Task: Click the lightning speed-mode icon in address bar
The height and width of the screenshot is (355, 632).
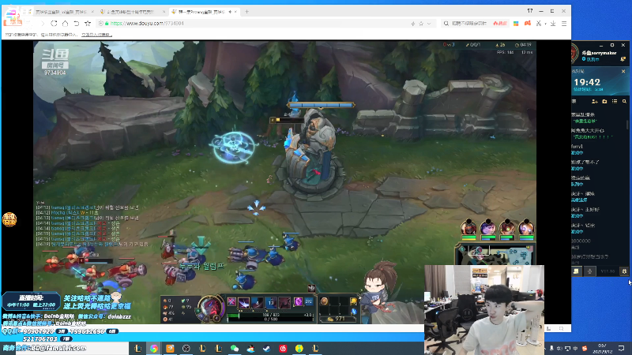Action: click(x=412, y=24)
